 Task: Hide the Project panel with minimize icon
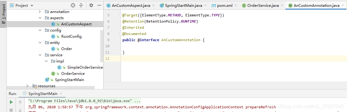tap(99, 5)
